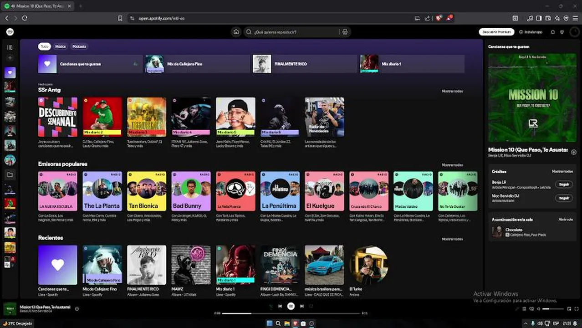This screenshot has height=328, width=582.
Task: Seek within the song progress bar
Action: click(x=291, y=313)
